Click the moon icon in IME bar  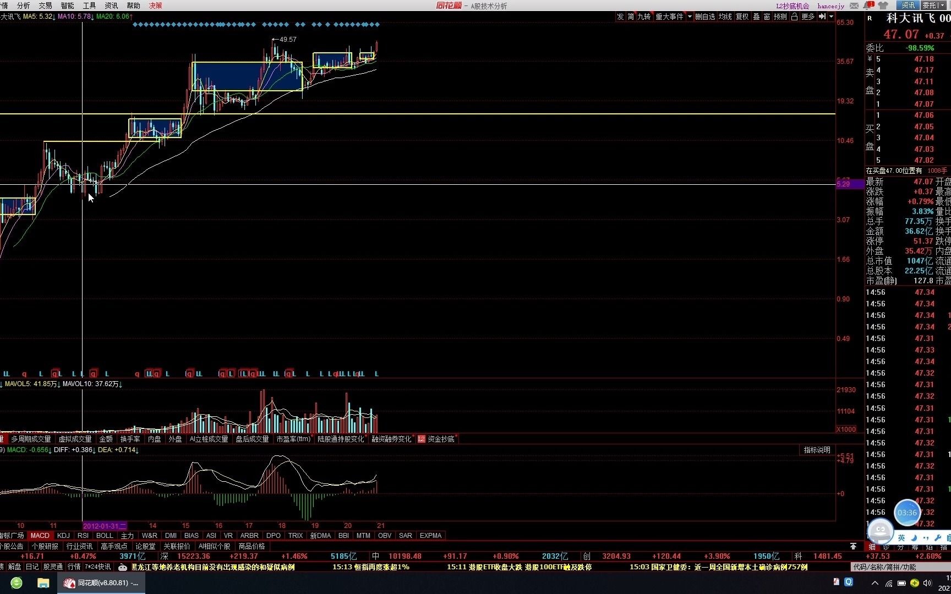(x=914, y=537)
